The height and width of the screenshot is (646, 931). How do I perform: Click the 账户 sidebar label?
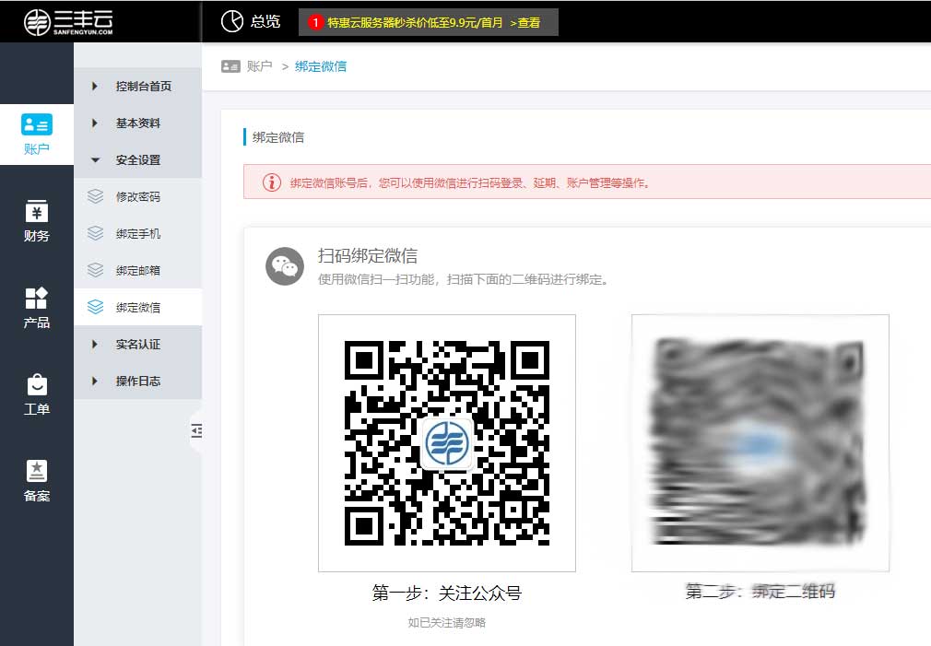(x=37, y=149)
